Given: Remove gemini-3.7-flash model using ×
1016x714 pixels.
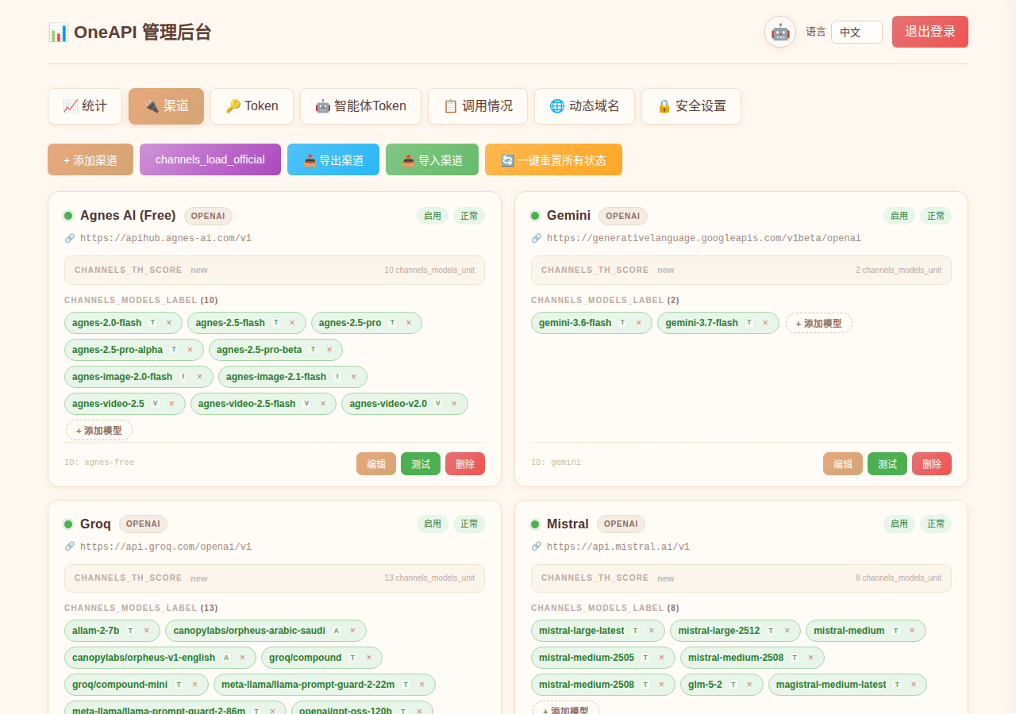Looking at the screenshot, I should click(x=765, y=323).
